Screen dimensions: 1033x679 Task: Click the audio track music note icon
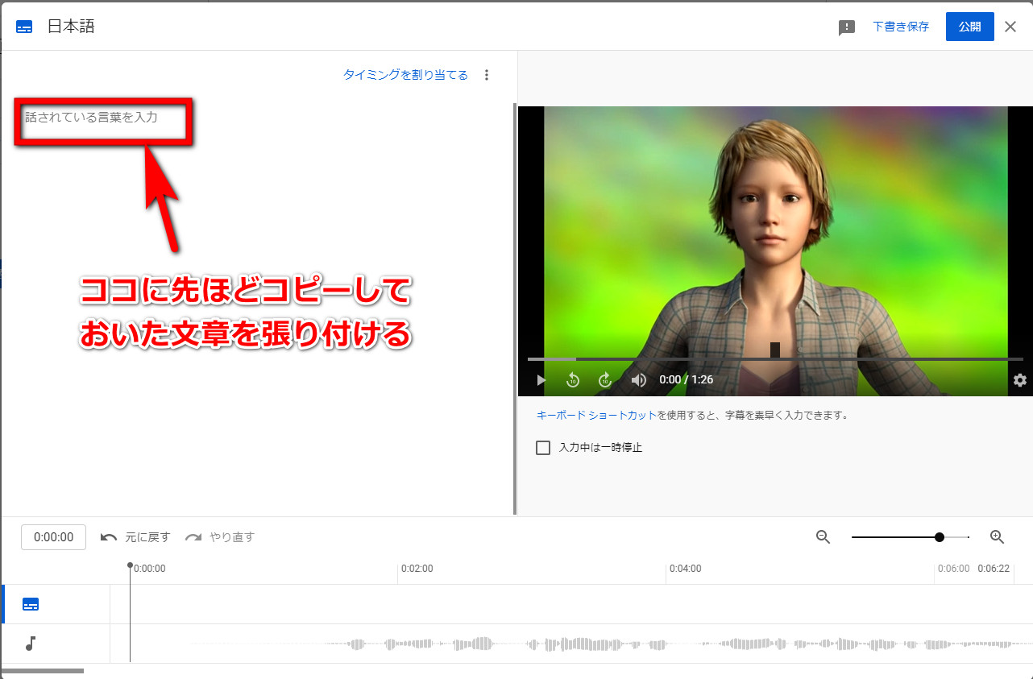click(x=31, y=644)
